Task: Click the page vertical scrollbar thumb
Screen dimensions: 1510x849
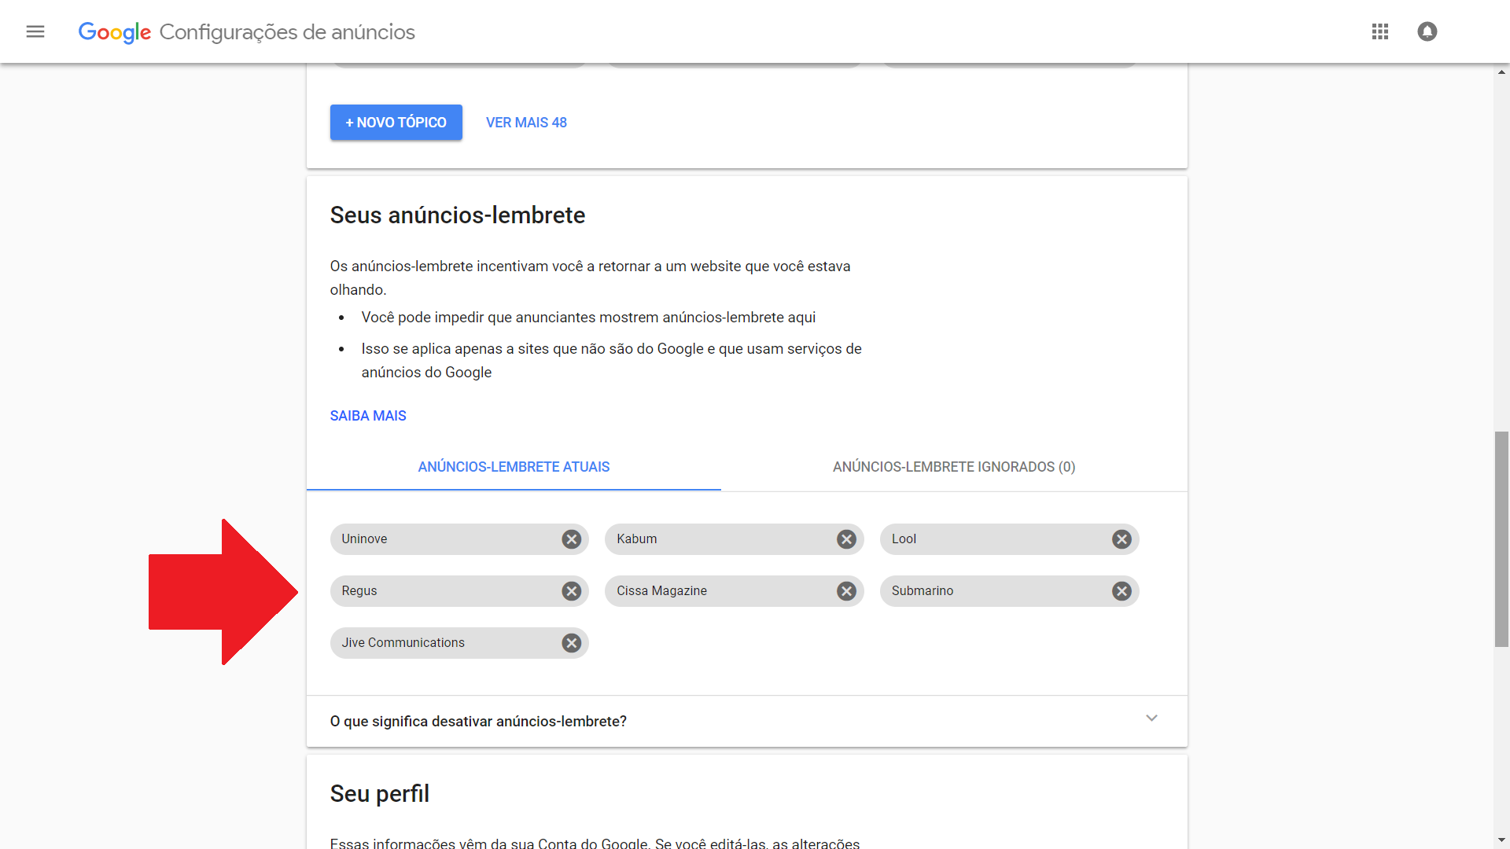Action: pyautogui.click(x=1502, y=539)
